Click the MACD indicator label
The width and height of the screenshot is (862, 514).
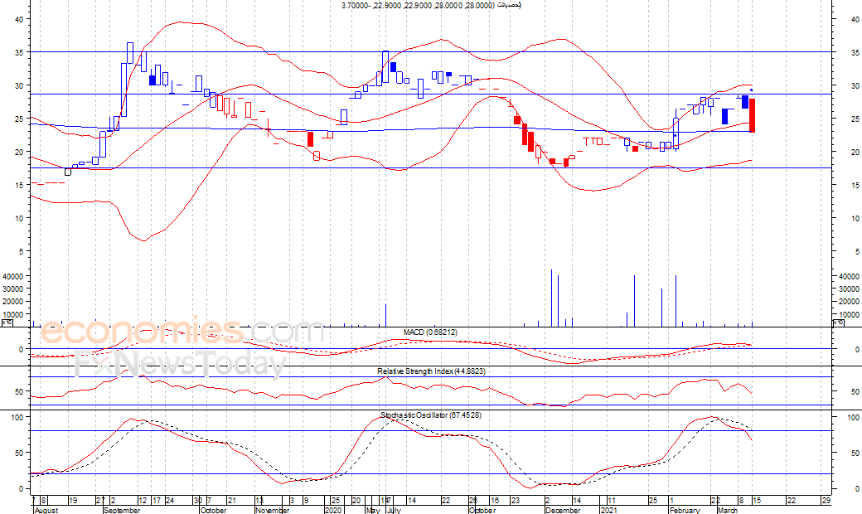[430, 332]
